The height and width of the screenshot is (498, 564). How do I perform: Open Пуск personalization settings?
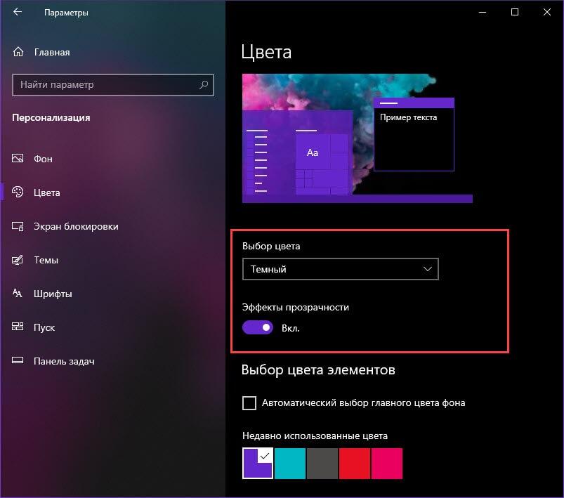112,327
